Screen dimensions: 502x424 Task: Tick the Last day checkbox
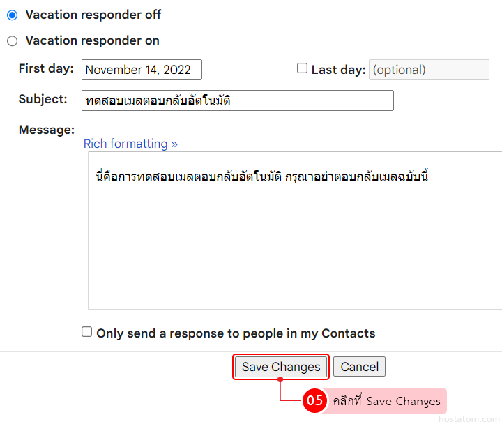click(302, 68)
